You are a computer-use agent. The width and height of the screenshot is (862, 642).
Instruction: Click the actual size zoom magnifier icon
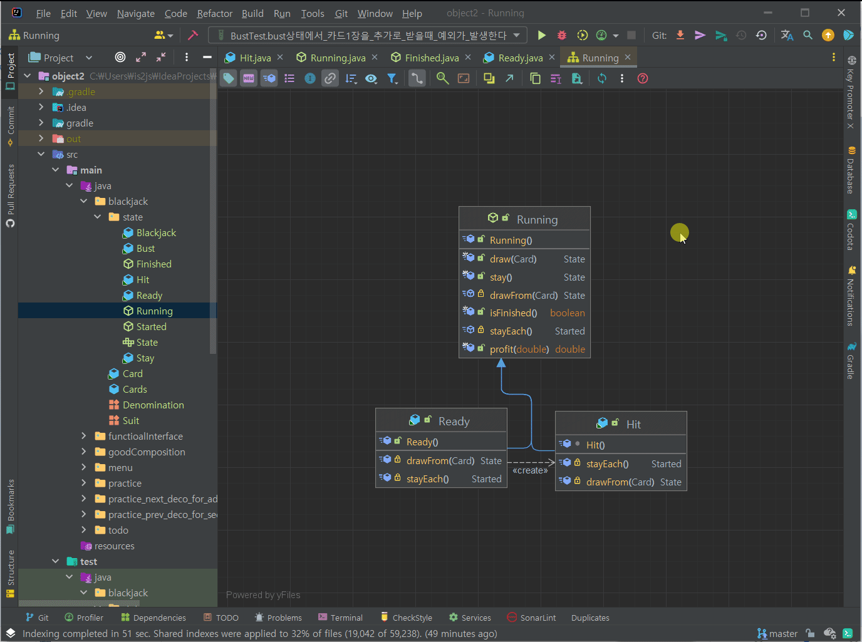[443, 78]
